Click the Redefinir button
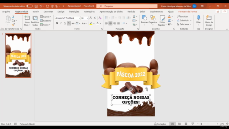 point(46,21)
